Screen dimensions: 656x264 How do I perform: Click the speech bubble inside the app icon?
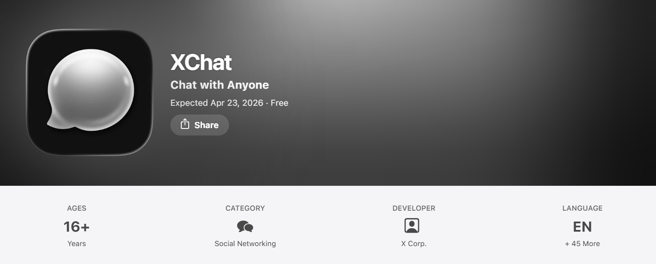90,90
